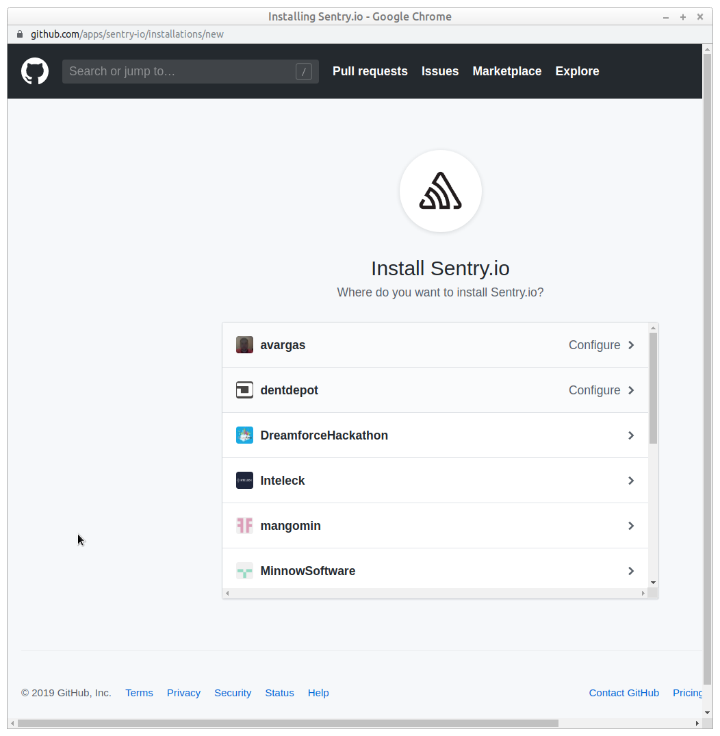Expand the DreamforceHackathon row chevron
The height and width of the screenshot is (736, 720).
pos(631,435)
